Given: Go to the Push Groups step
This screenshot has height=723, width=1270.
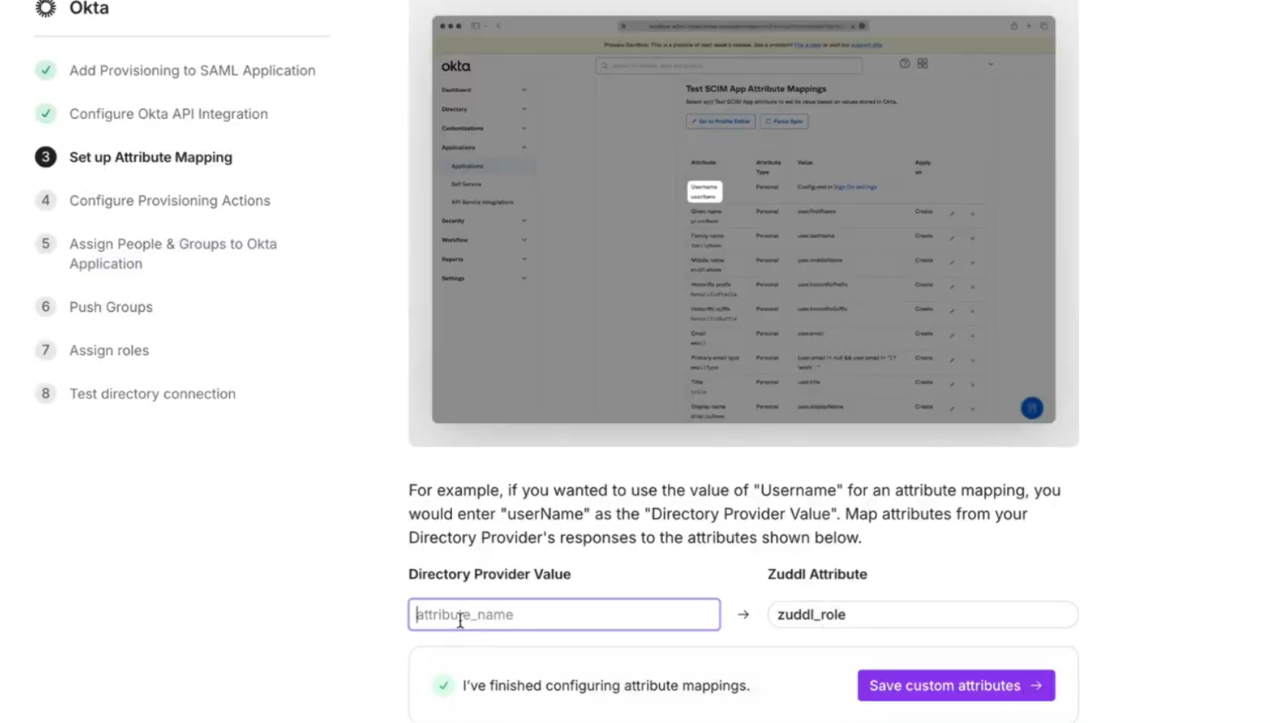Looking at the screenshot, I should tap(111, 307).
